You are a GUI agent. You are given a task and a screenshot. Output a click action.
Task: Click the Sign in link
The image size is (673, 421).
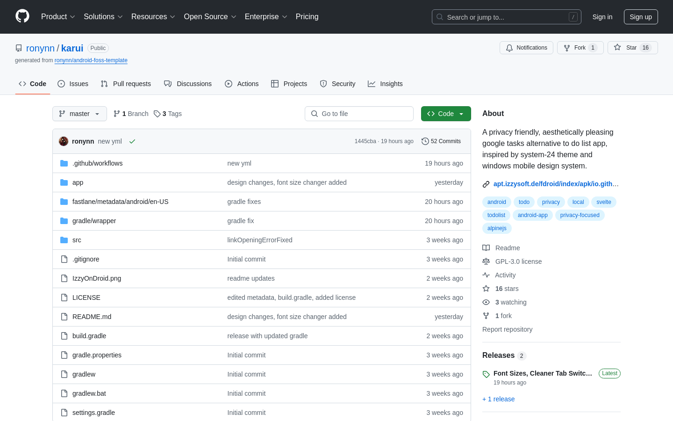click(x=602, y=17)
